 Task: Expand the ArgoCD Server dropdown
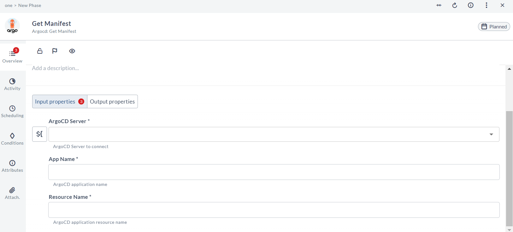[x=491, y=134]
